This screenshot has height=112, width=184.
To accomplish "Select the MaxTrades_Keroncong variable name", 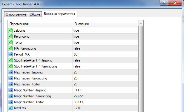I will click(x=30, y=79).
